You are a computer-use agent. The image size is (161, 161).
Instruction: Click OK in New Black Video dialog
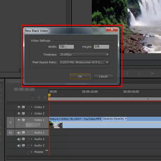click(80, 76)
